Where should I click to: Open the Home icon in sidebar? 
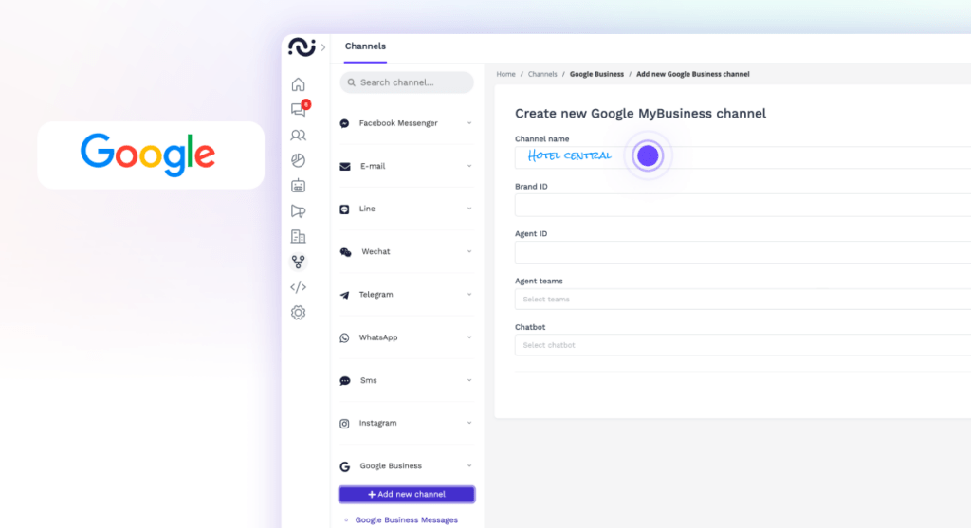pyautogui.click(x=298, y=84)
